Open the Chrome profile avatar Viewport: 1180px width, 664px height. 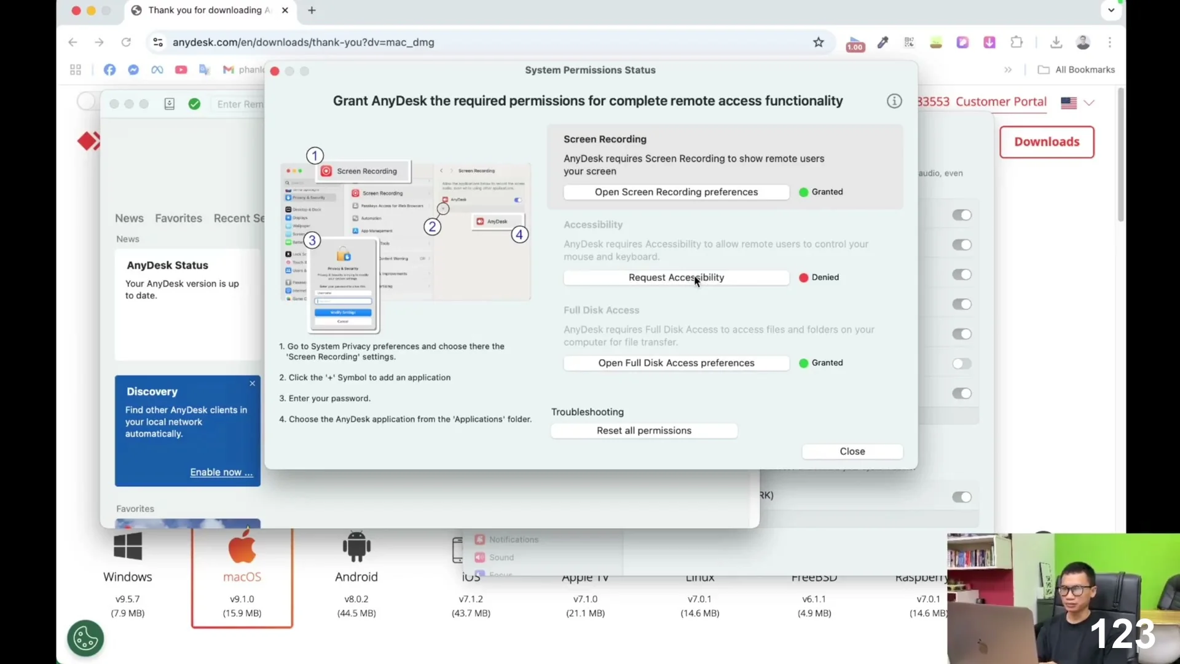pyautogui.click(x=1083, y=42)
